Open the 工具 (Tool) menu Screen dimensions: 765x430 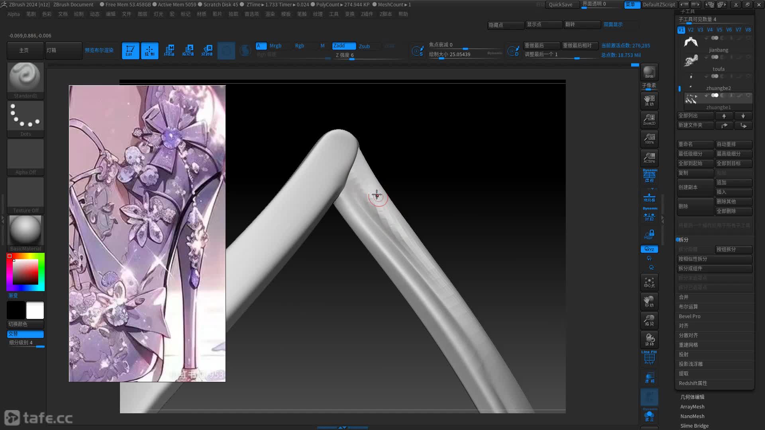point(334,14)
